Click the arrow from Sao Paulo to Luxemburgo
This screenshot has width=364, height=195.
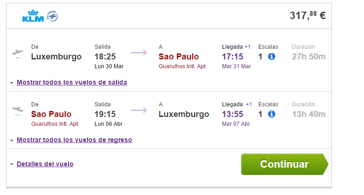[139, 110]
